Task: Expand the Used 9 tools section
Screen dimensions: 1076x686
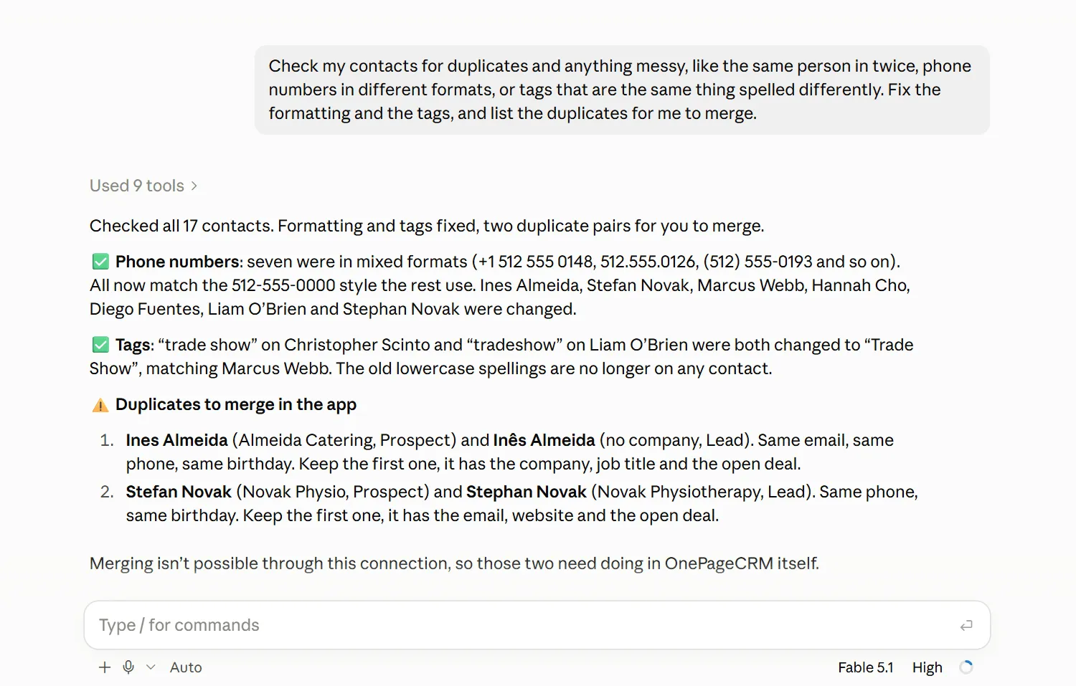Action: (x=143, y=186)
